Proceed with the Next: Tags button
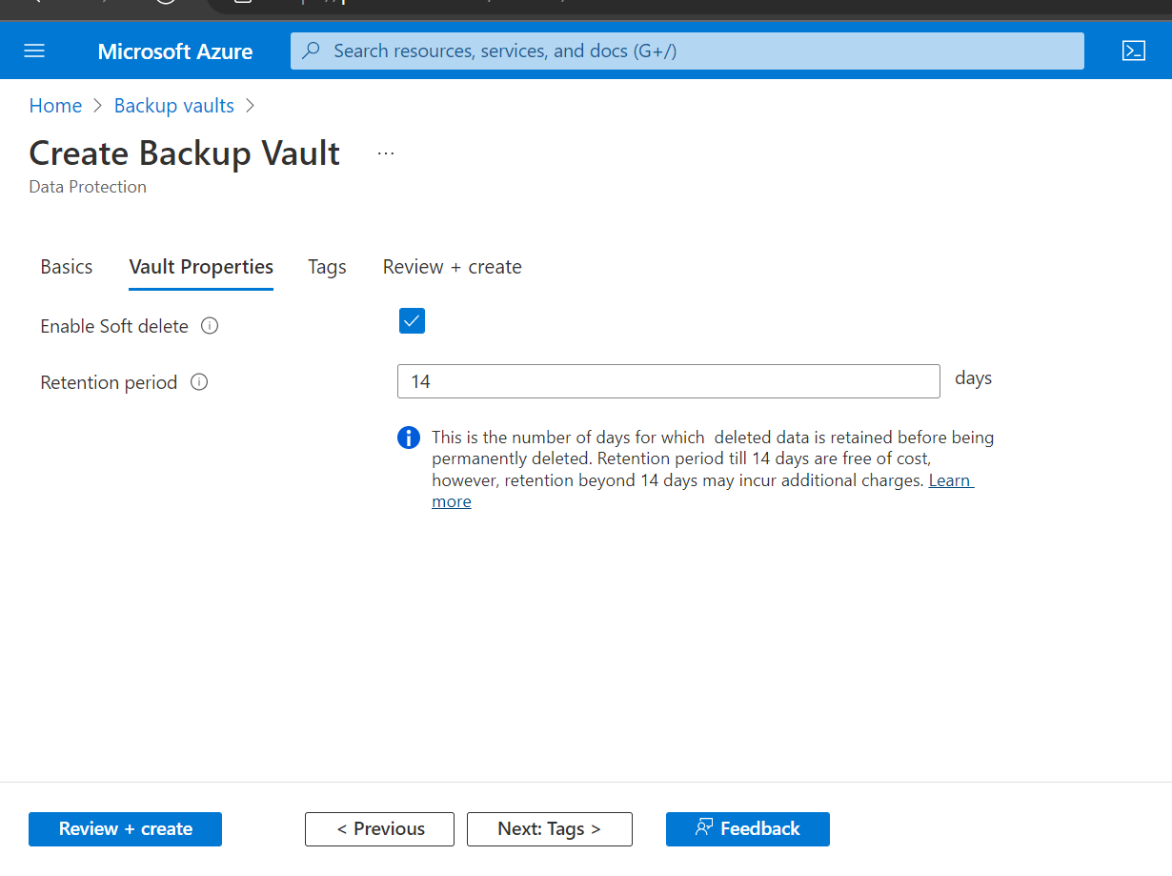The image size is (1172, 876). point(549,828)
